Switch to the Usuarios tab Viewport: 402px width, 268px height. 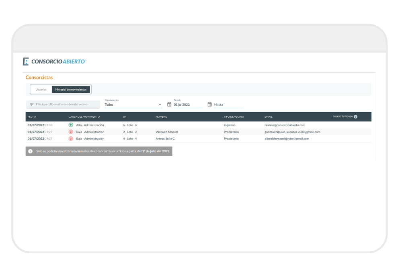(x=41, y=90)
